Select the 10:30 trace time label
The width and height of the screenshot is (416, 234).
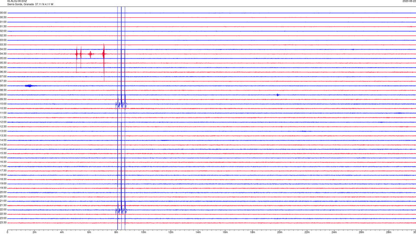point(3,108)
